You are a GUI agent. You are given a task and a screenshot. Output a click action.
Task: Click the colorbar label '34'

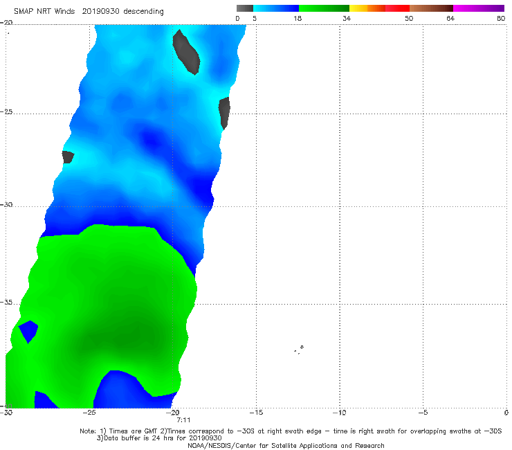point(347,18)
